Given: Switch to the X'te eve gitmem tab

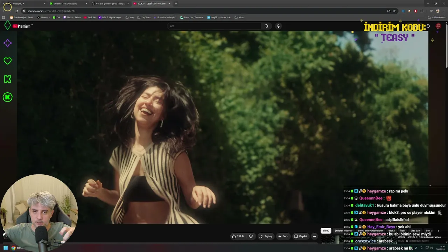Looking at the screenshot, I should coord(110,3).
